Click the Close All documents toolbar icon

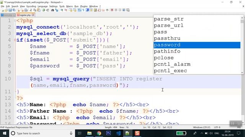tap(22, 10)
